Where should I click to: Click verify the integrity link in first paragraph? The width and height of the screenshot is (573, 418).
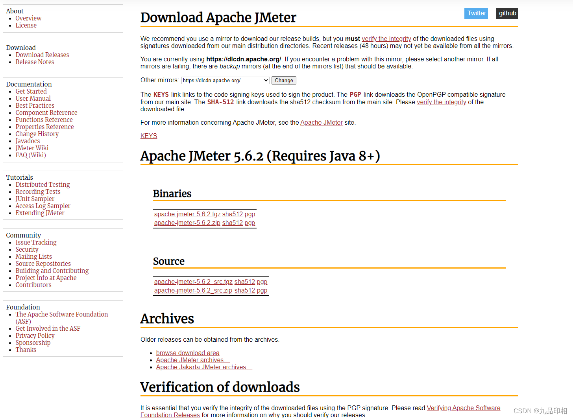point(386,39)
